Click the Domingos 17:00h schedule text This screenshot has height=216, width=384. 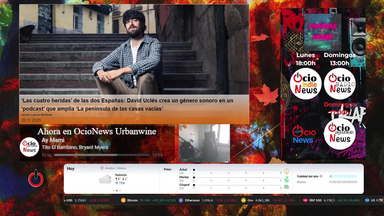[x=340, y=108]
